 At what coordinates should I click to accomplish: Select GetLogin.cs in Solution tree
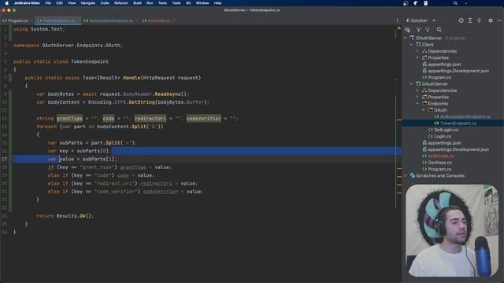coord(447,130)
